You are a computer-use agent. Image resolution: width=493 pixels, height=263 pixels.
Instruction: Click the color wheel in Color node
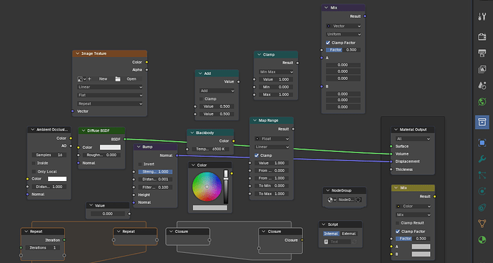[x=206, y=187]
